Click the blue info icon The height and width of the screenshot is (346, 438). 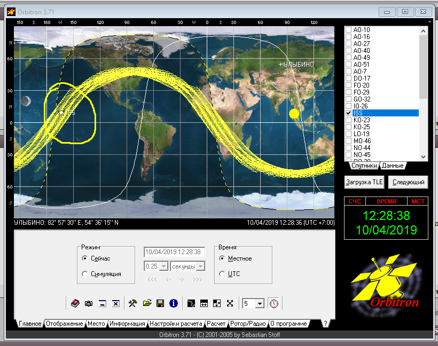[173, 303]
